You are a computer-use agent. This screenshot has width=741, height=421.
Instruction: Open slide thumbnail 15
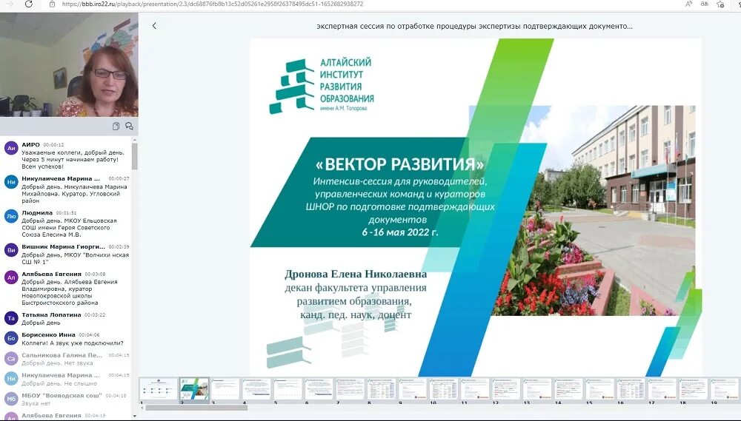[x=599, y=390]
